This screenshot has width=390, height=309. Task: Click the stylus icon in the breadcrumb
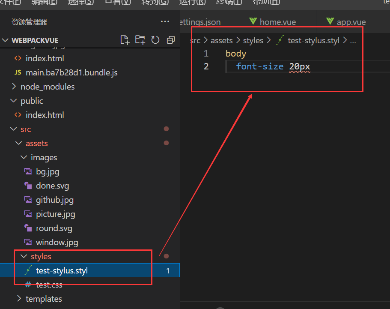pyautogui.click(x=280, y=40)
